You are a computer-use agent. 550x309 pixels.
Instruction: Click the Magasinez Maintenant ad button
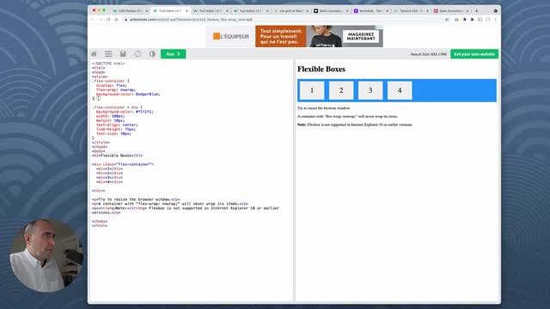(361, 36)
